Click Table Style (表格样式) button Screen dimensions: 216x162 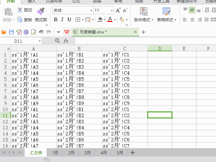166,15
